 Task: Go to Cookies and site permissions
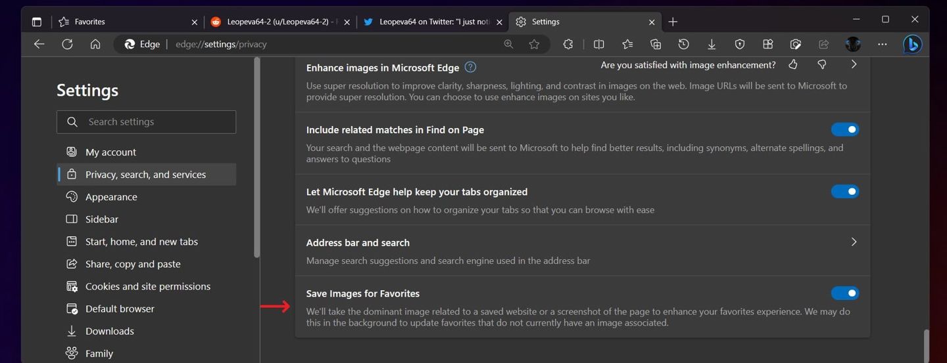coord(146,286)
